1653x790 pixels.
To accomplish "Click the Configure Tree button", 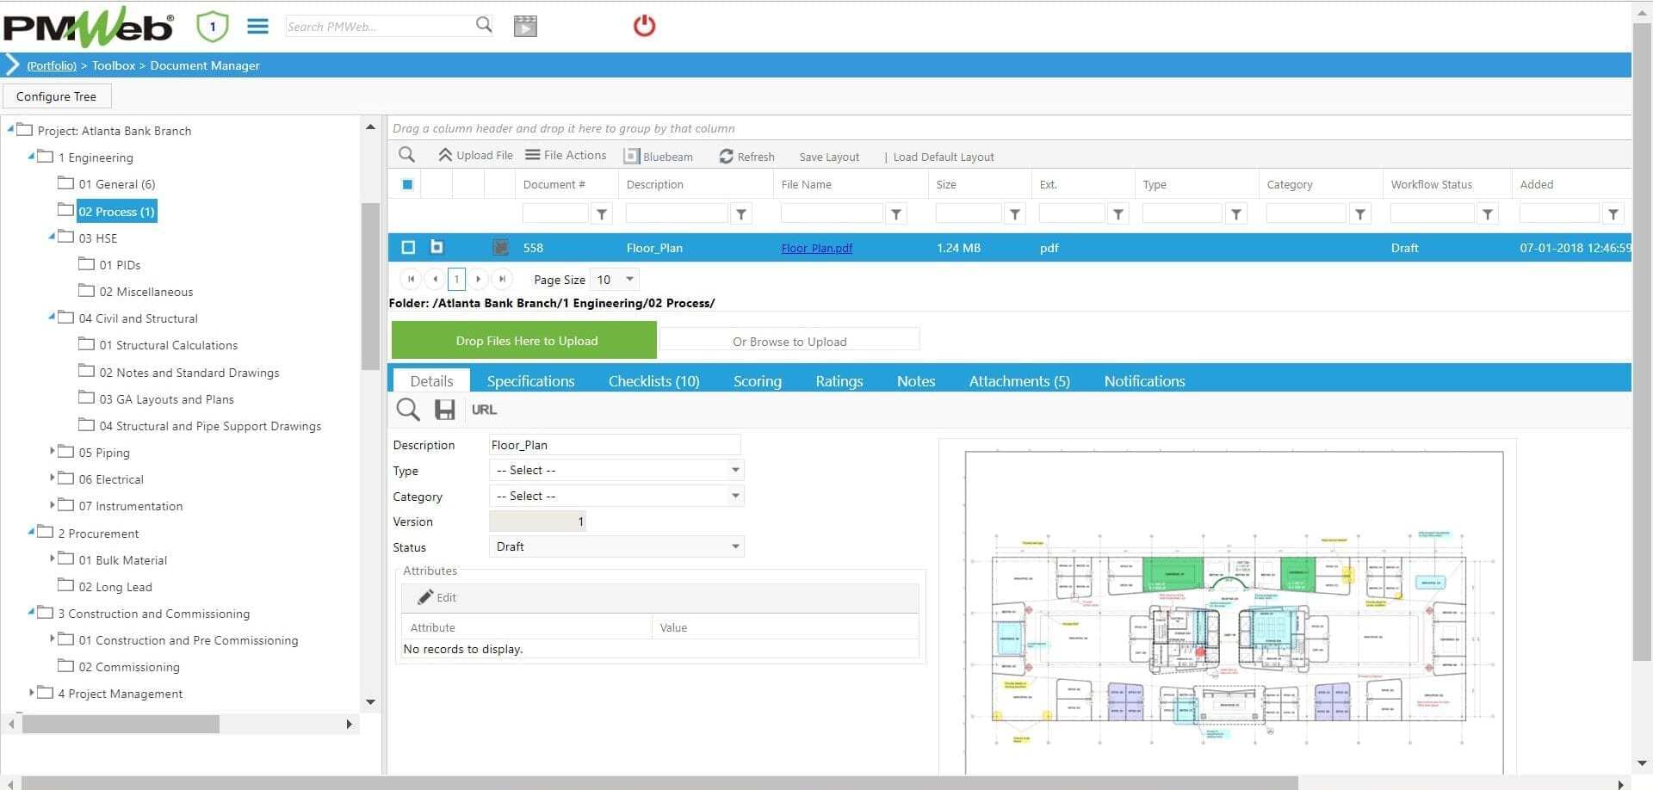I will (57, 96).
